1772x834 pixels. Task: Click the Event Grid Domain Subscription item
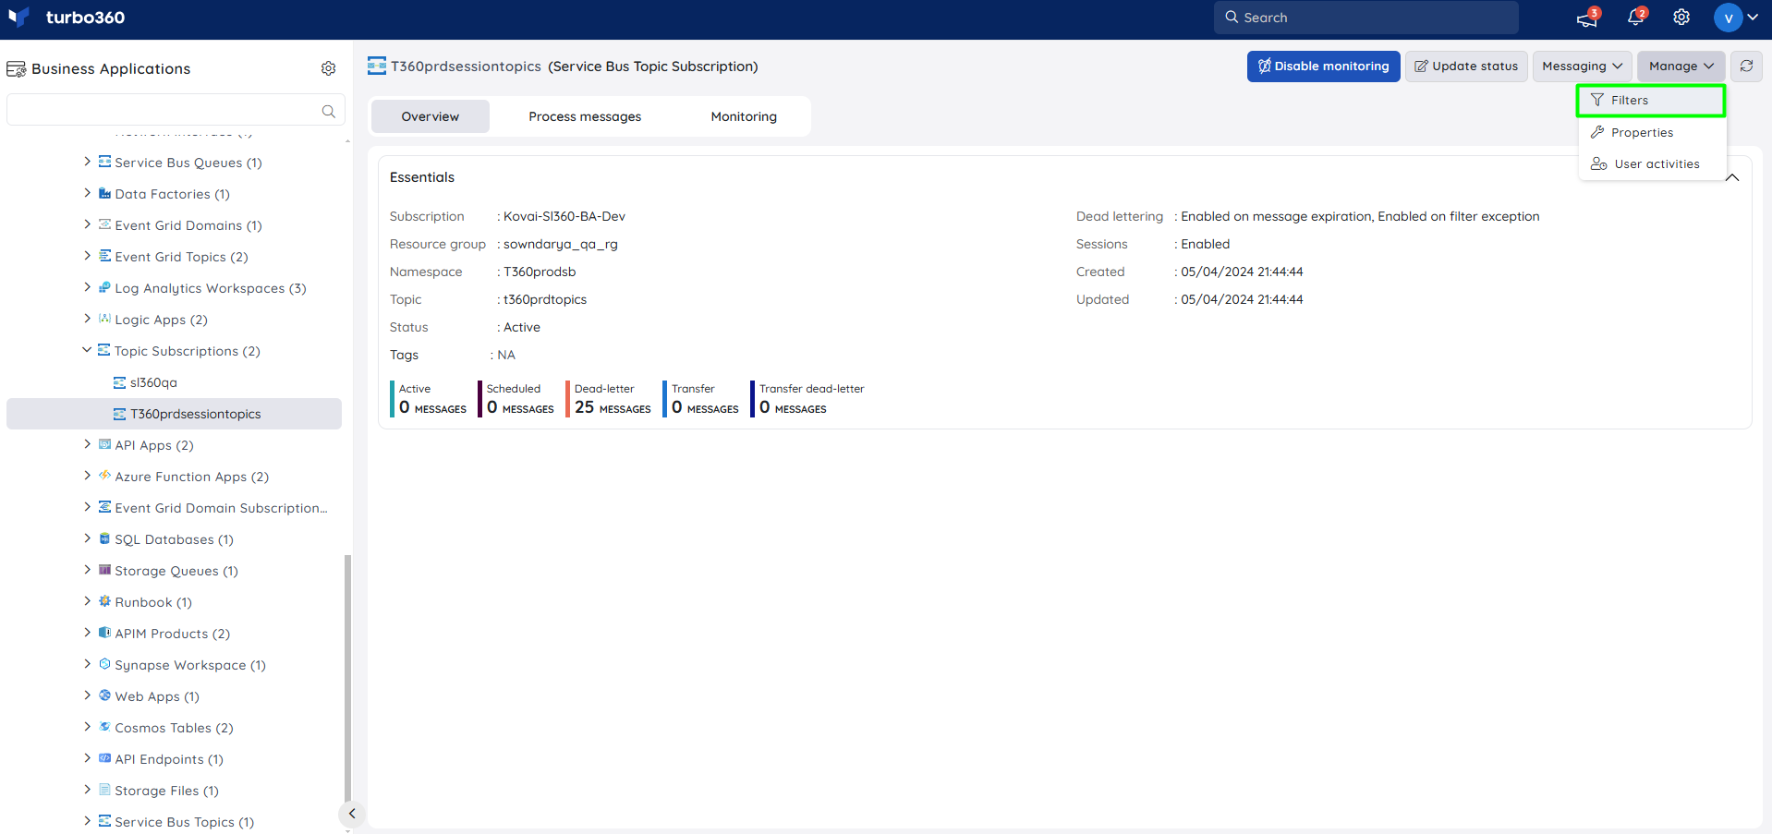pyautogui.click(x=221, y=508)
